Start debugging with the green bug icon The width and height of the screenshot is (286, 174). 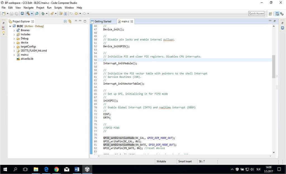click(43, 13)
